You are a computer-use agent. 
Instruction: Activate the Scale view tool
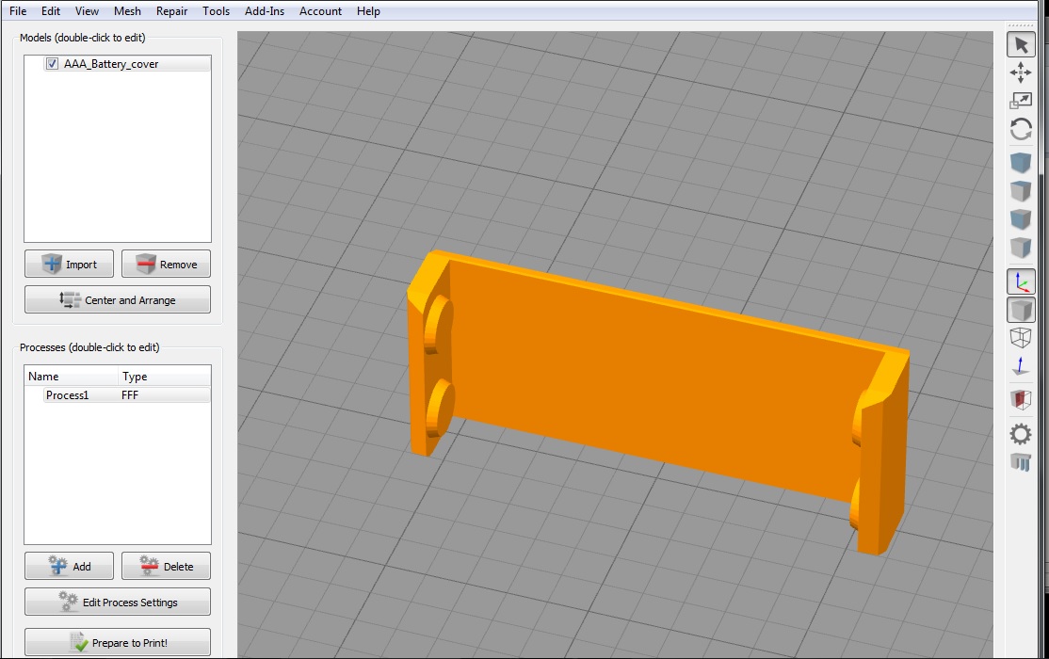pyautogui.click(x=1021, y=101)
